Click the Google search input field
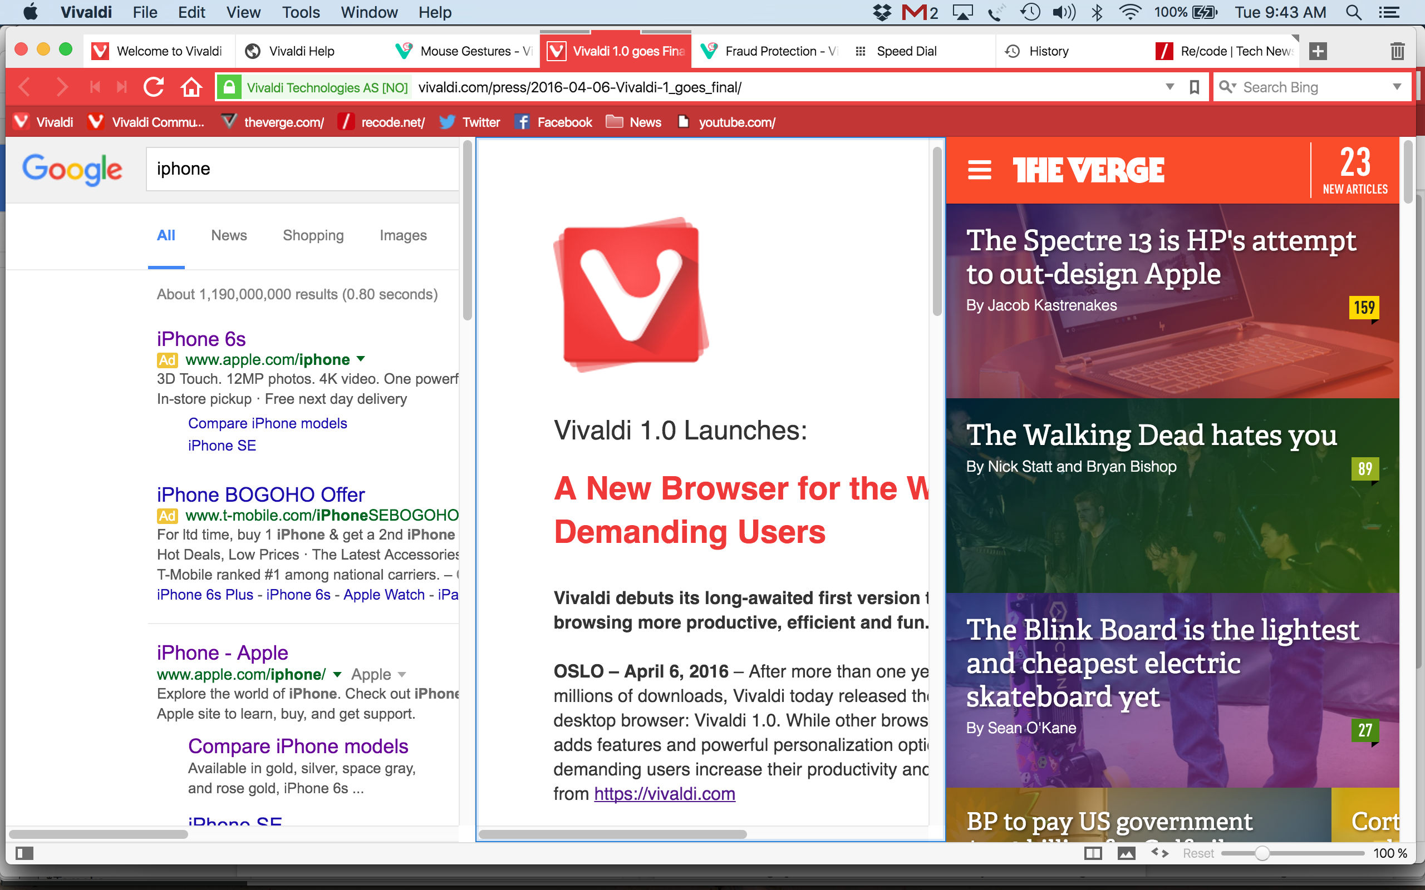1425x890 pixels. coord(302,169)
